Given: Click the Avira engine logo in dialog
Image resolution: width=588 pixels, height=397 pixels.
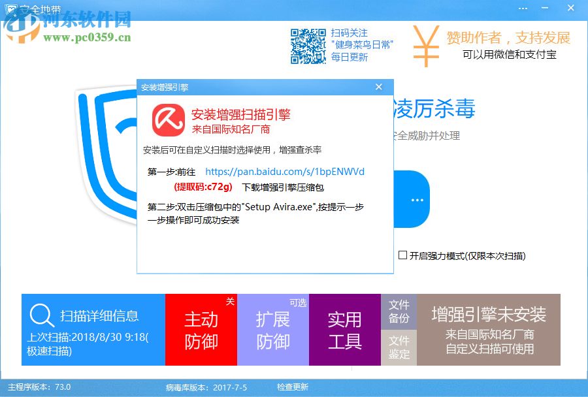Looking at the screenshot, I should tap(168, 120).
